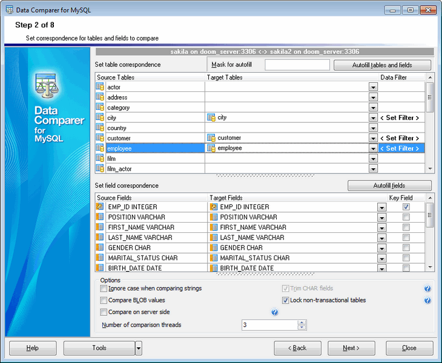442x363 pixels.
Task: Click the category source table icon
Action: (100, 107)
